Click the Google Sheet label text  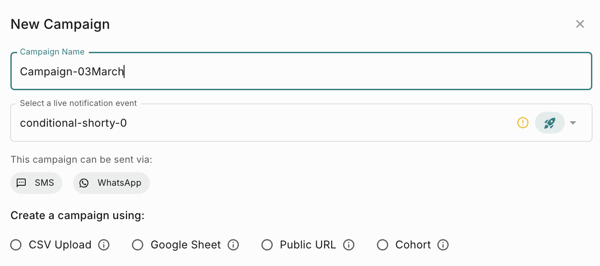click(186, 245)
